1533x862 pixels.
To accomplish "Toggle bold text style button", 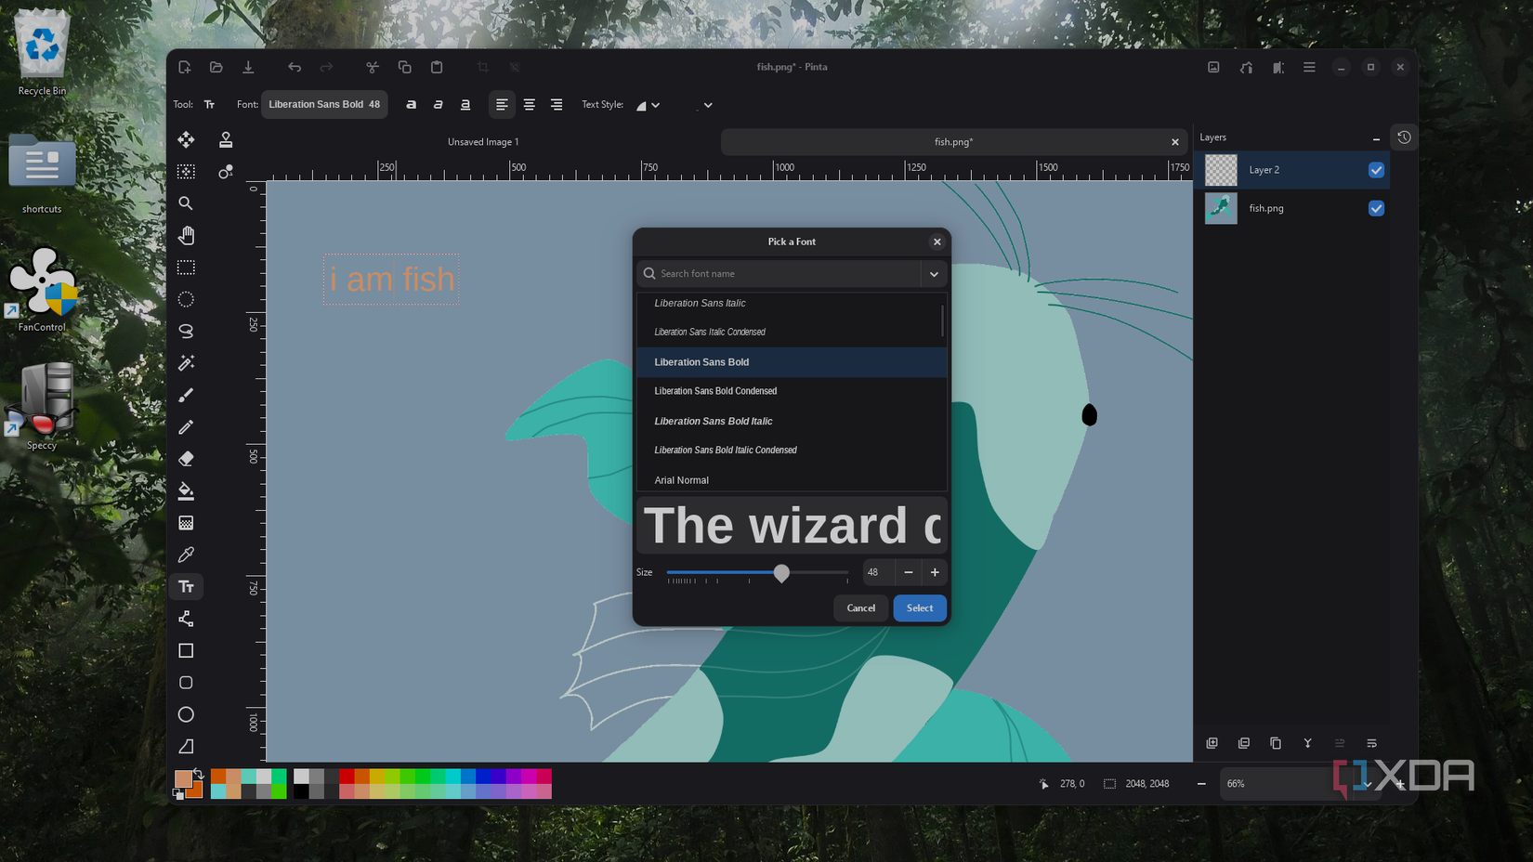I will coord(411,105).
